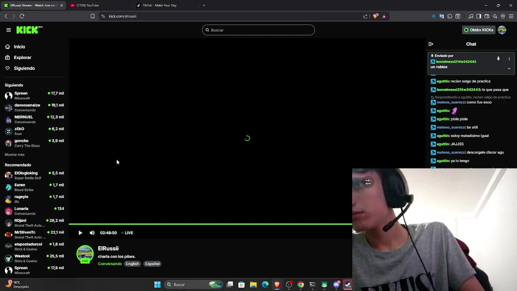Screen dimensions: 517x291
Task: Switch to the TikTok browser tab
Action: pos(166,5)
